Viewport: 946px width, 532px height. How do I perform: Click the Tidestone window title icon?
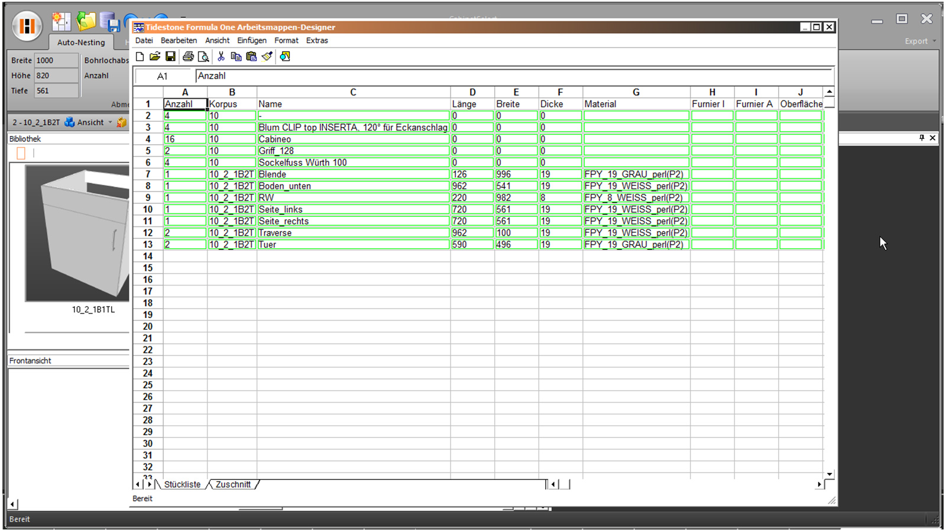139,27
